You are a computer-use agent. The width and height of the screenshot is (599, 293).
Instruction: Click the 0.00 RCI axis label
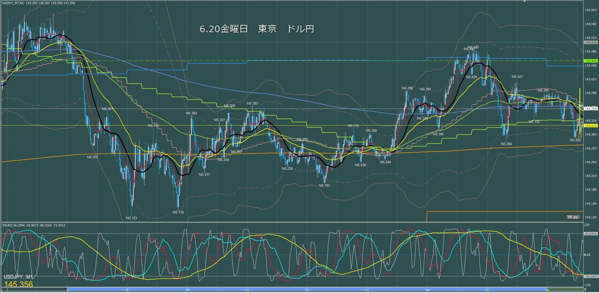pos(587,255)
